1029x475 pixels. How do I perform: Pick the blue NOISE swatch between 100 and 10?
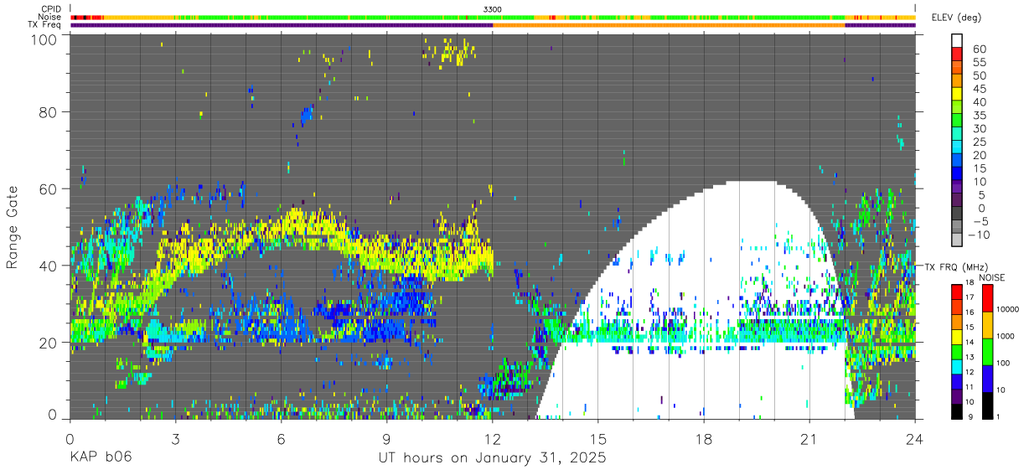987,379
